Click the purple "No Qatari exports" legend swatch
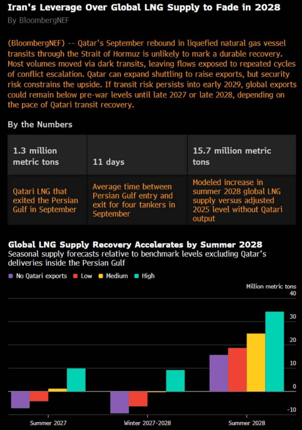 (x=11, y=276)
